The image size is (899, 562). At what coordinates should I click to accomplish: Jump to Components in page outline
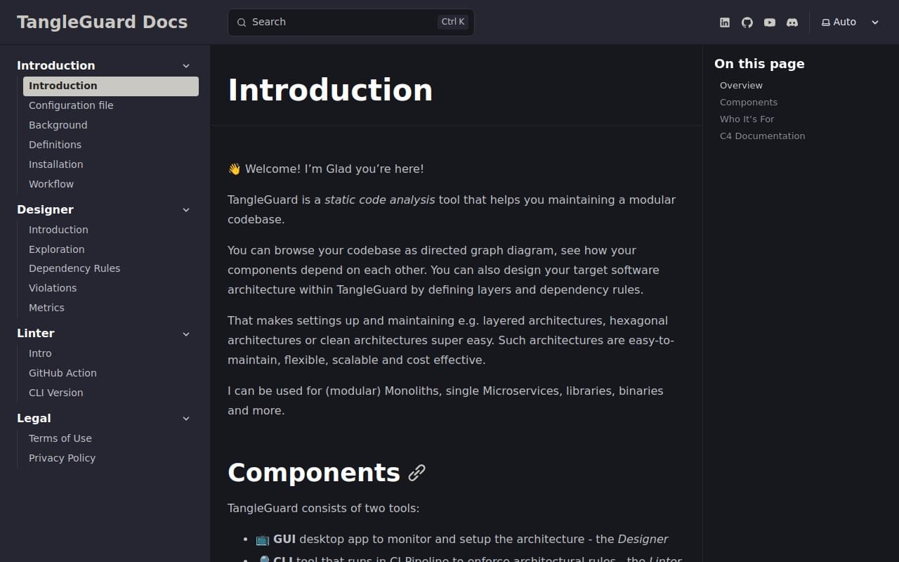pos(749,102)
